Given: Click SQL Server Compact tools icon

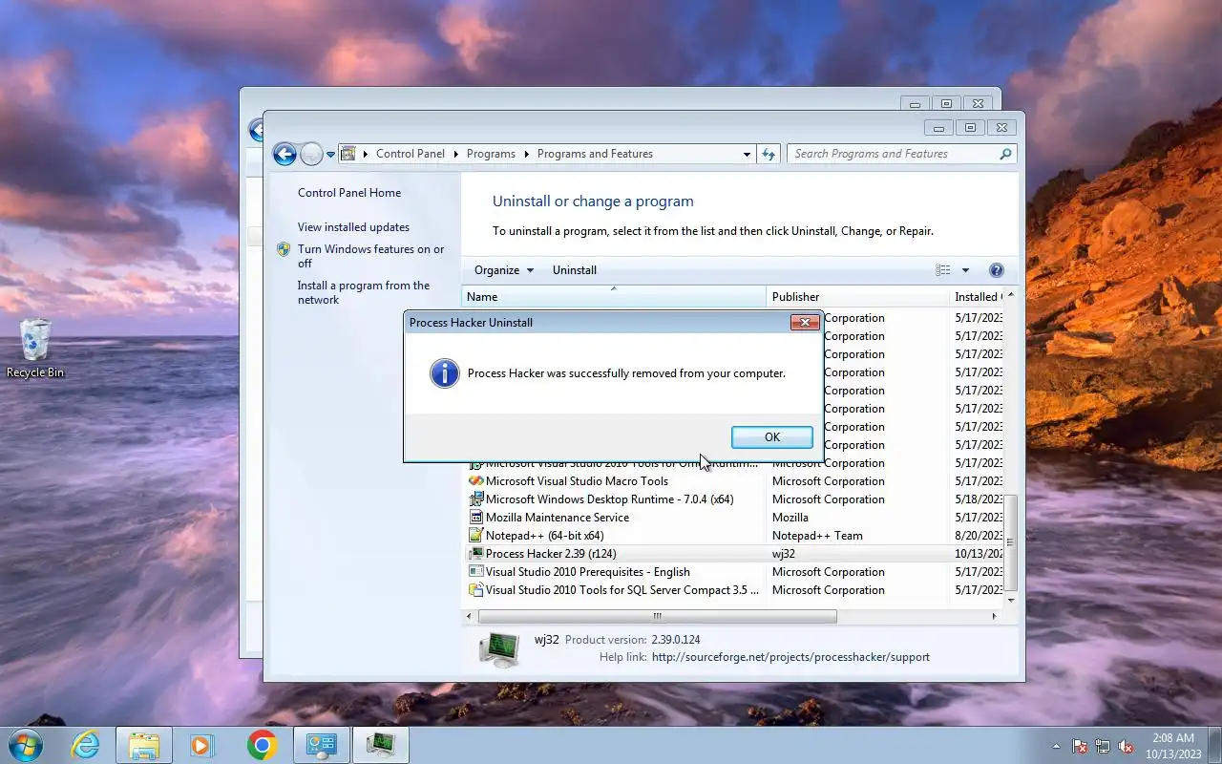Looking at the screenshot, I should (x=475, y=590).
